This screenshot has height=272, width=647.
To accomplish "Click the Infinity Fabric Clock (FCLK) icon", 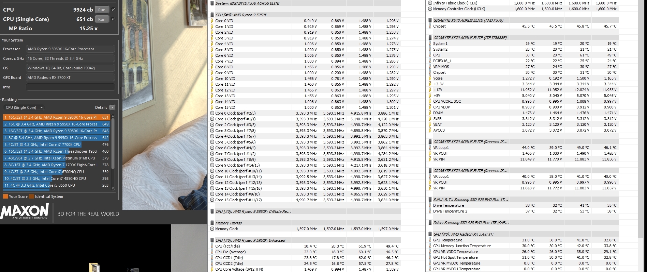I will coord(430,3).
